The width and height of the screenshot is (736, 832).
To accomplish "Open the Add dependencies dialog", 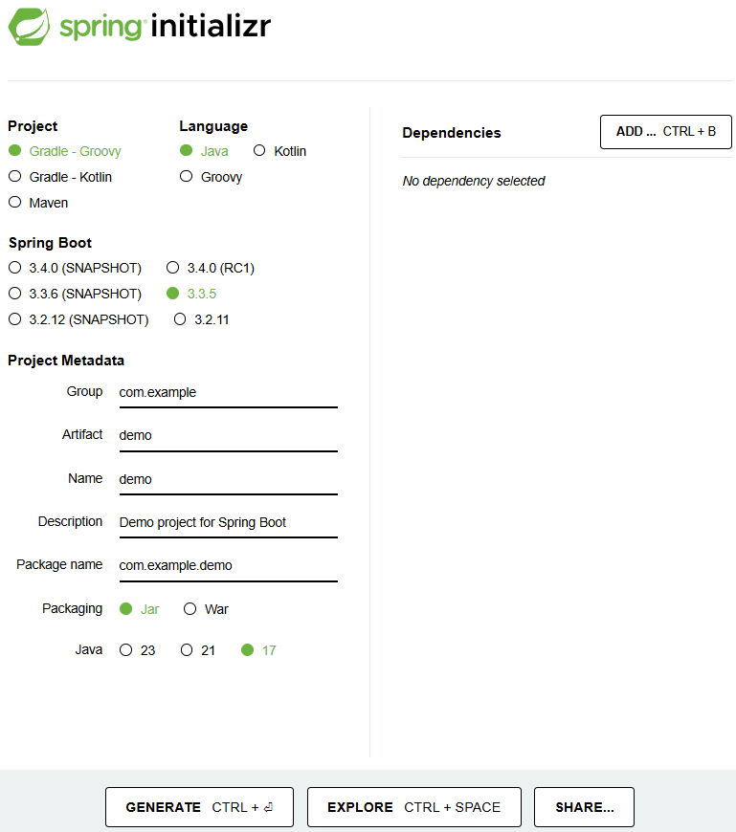I will [666, 132].
